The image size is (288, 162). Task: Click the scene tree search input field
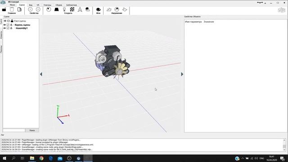pyautogui.click(x=14, y=130)
